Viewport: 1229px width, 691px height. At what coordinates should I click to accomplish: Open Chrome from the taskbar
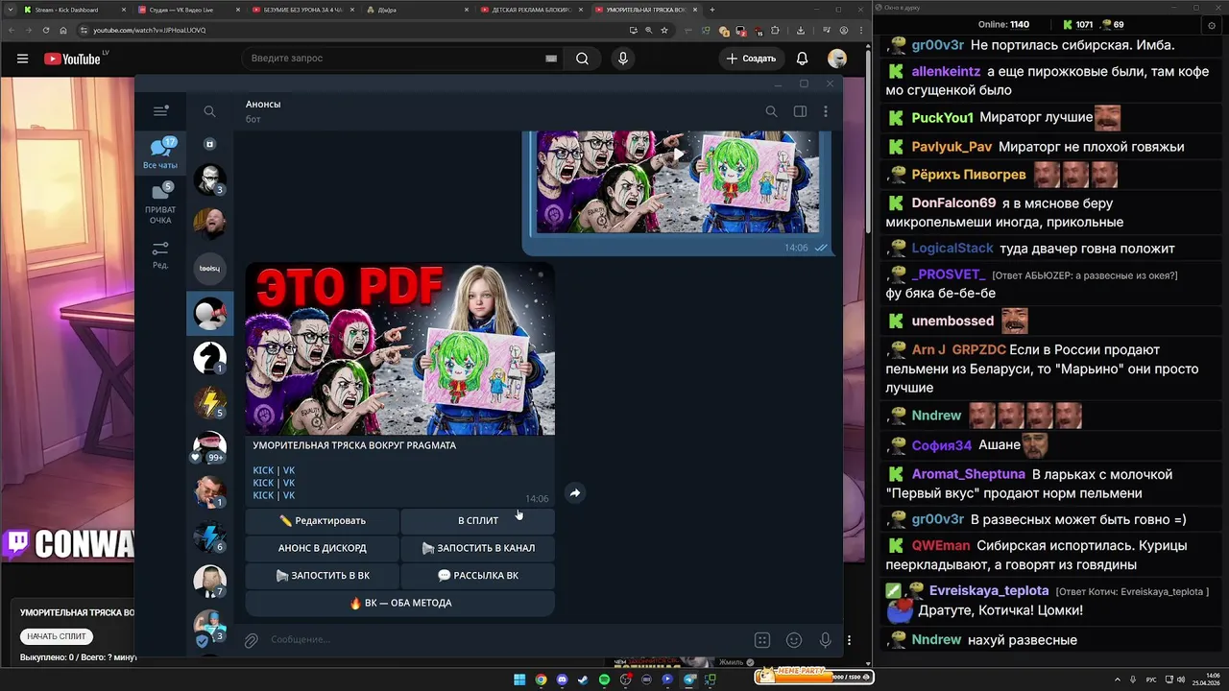point(541,679)
